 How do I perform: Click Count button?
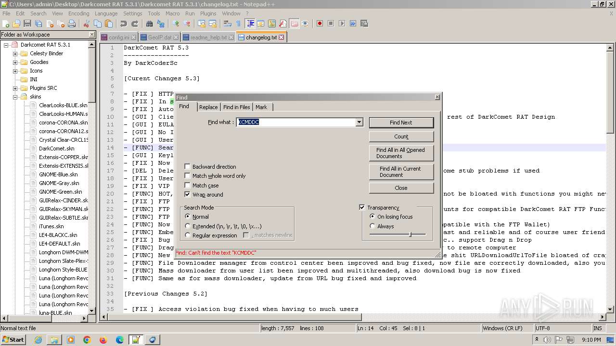[401, 136]
